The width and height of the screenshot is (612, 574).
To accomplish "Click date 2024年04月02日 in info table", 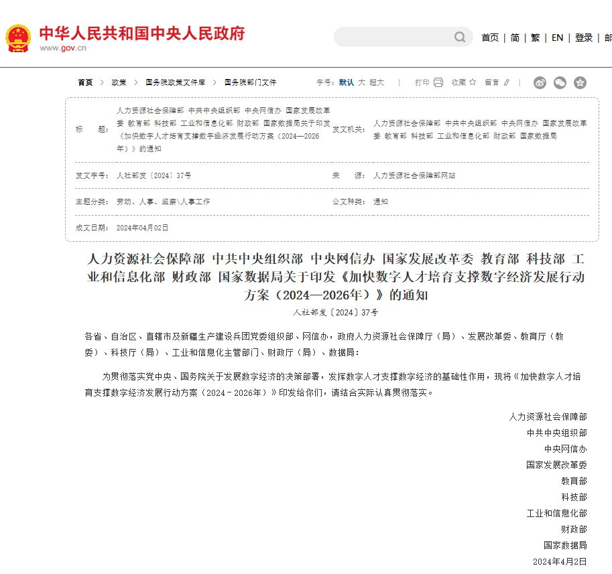I will (142, 228).
